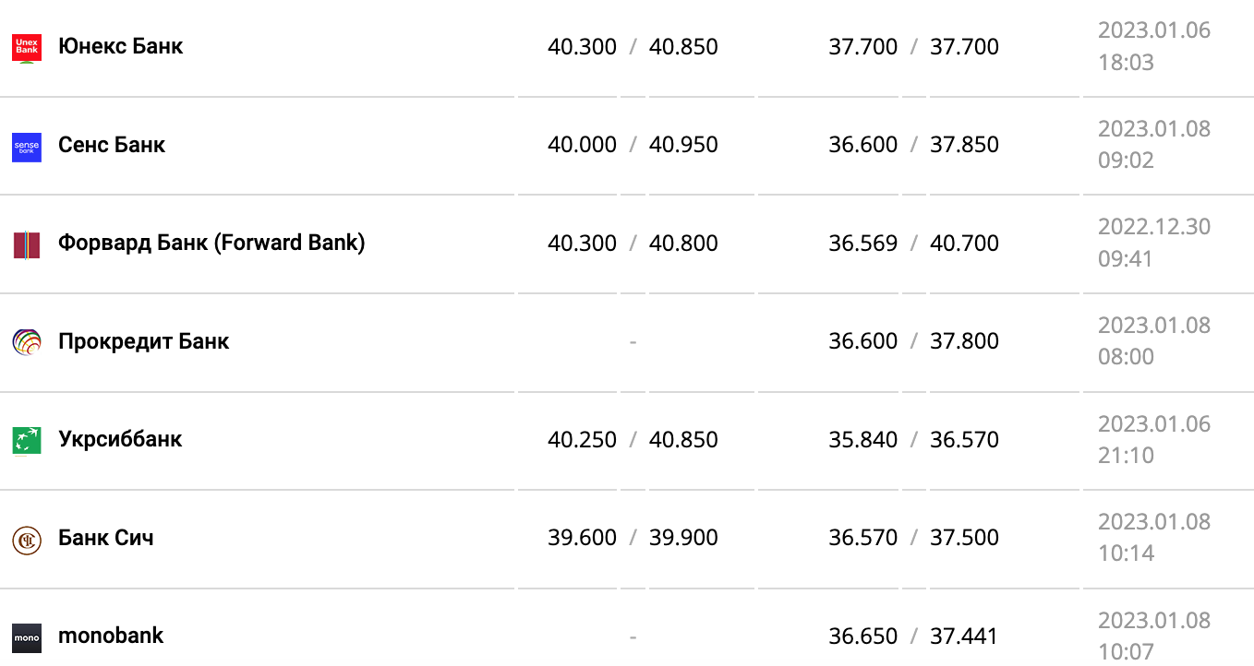Open Форвард Банк (Forward Bank) link

(211, 243)
